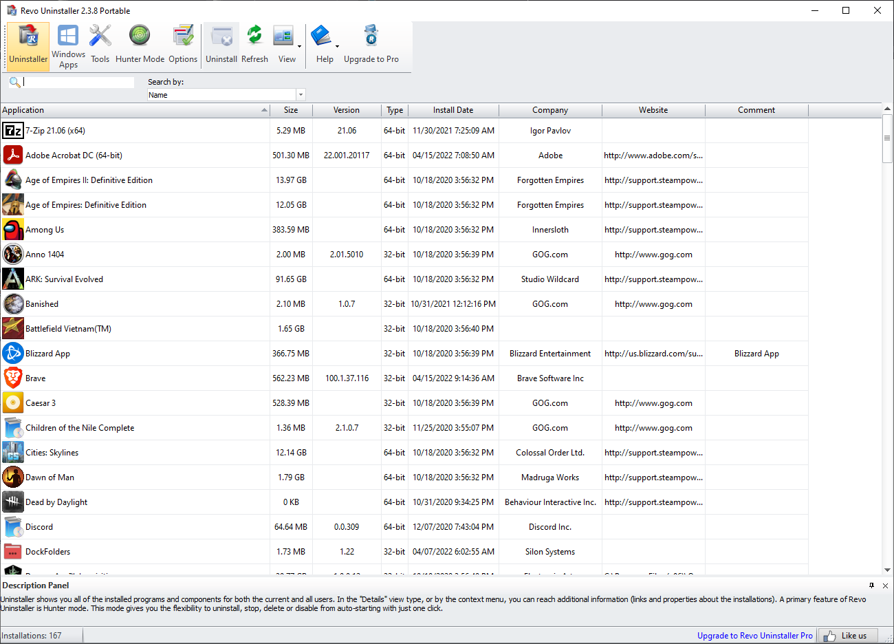The image size is (894, 644).
Task: Sort by Install Date column header
Action: (453, 110)
